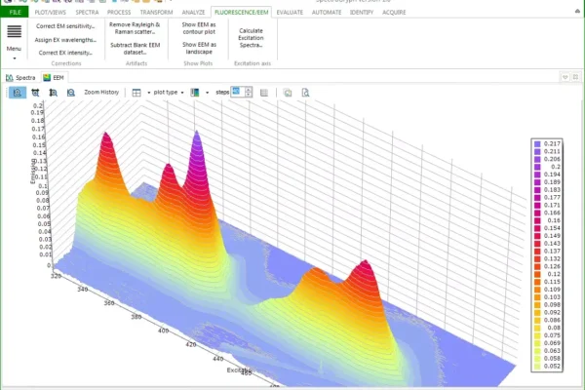Click the copy plot icon
The height and width of the screenshot is (390, 585).
click(x=288, y=92)
